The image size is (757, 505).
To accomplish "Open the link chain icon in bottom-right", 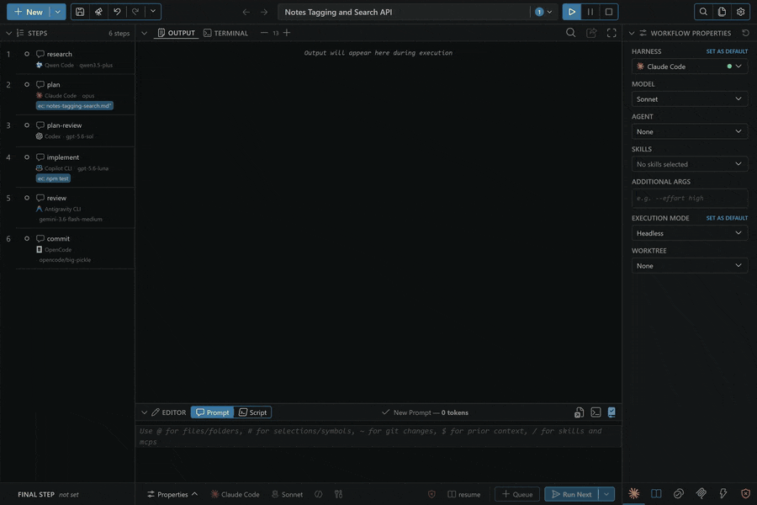I will 678,493.
